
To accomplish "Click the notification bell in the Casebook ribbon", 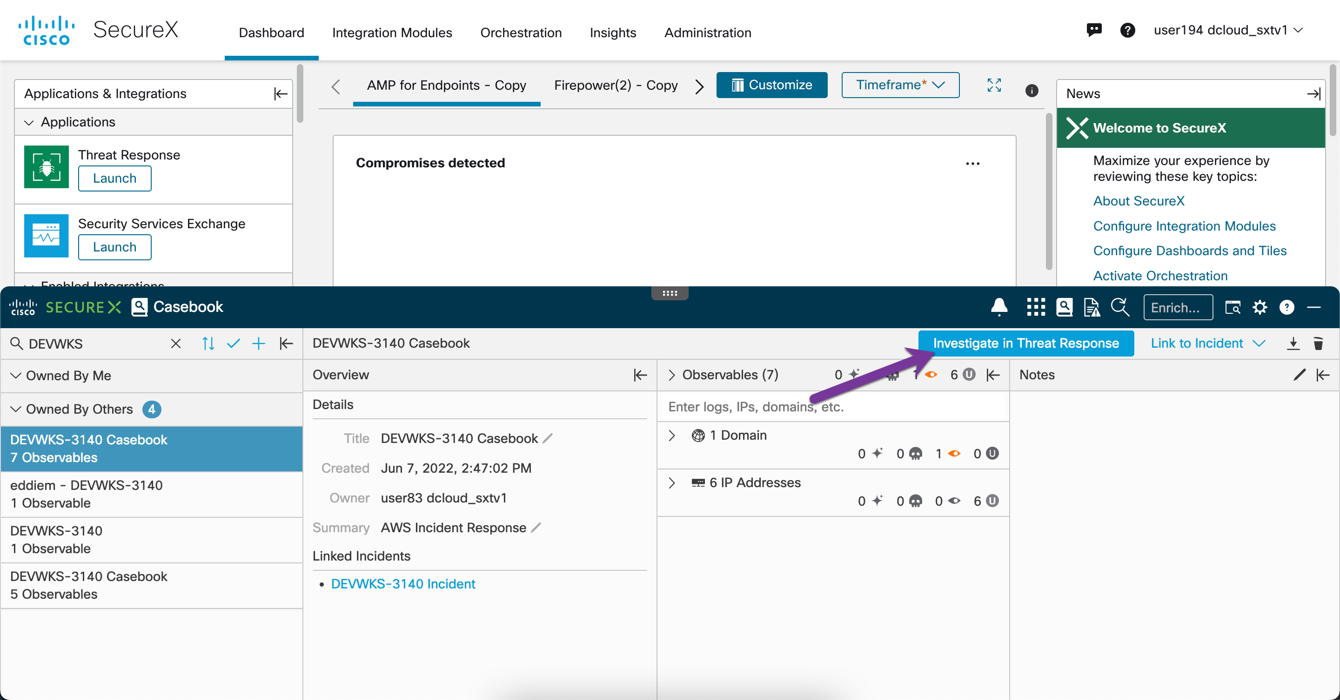I will pos(999,307).
